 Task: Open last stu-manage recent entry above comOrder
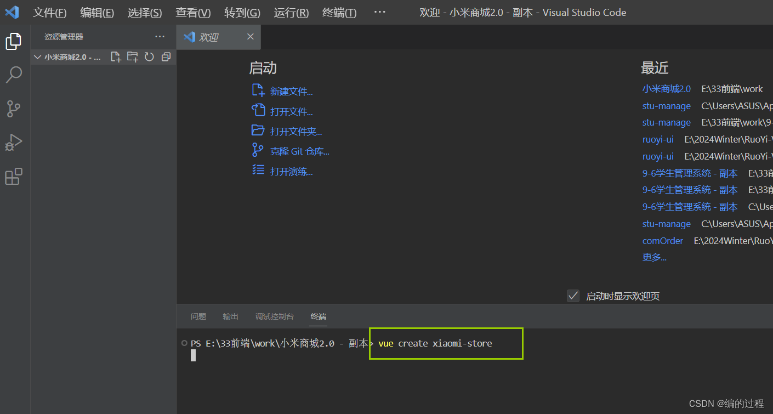[x=667, y=224]
